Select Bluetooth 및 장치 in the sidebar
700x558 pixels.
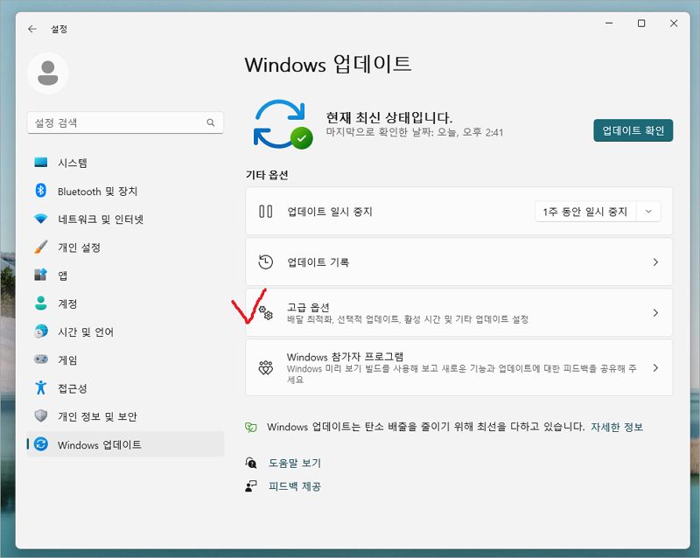tap(97, 192)
